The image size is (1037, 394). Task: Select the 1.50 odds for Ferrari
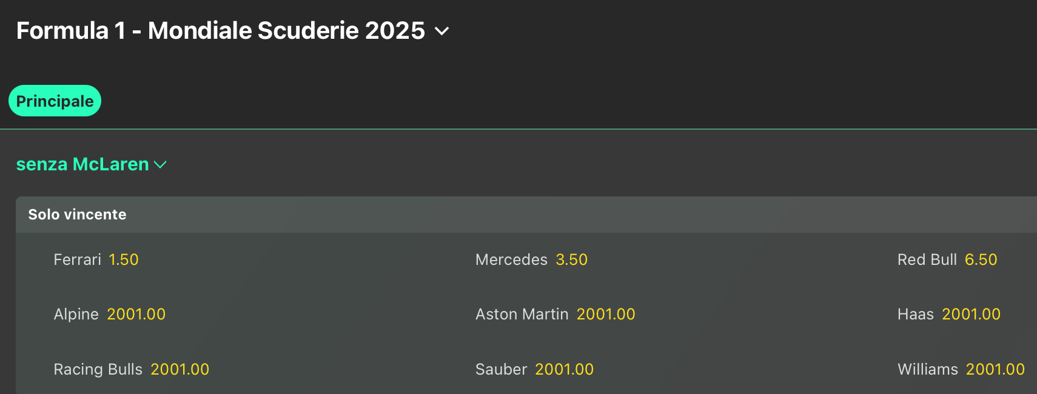(x=124, y=260)
